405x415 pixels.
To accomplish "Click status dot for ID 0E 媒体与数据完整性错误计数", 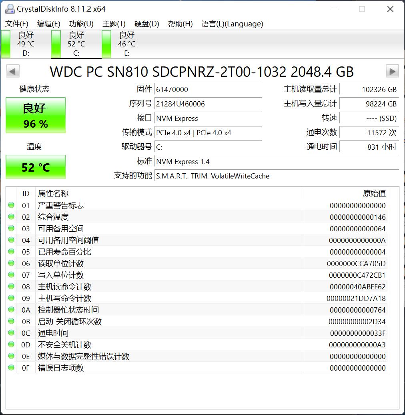I will (11, 356).
